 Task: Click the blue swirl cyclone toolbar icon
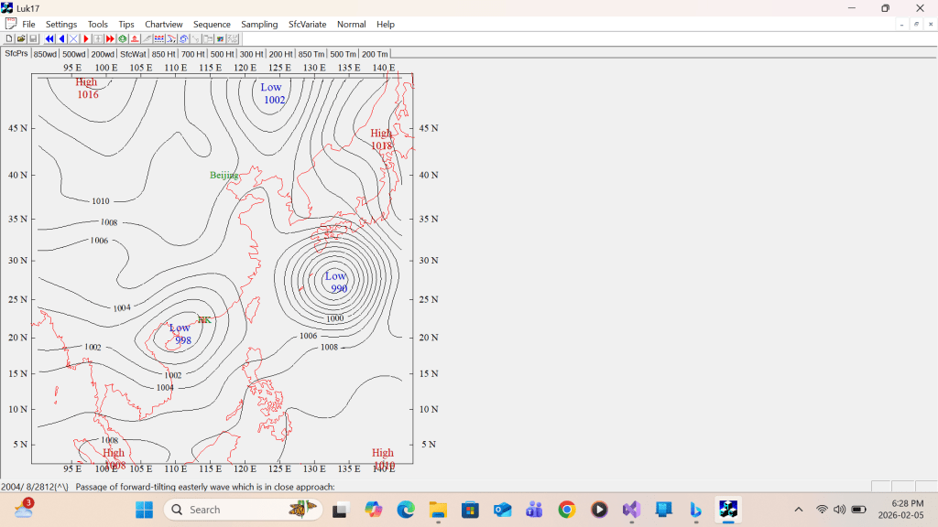(184, 39)
